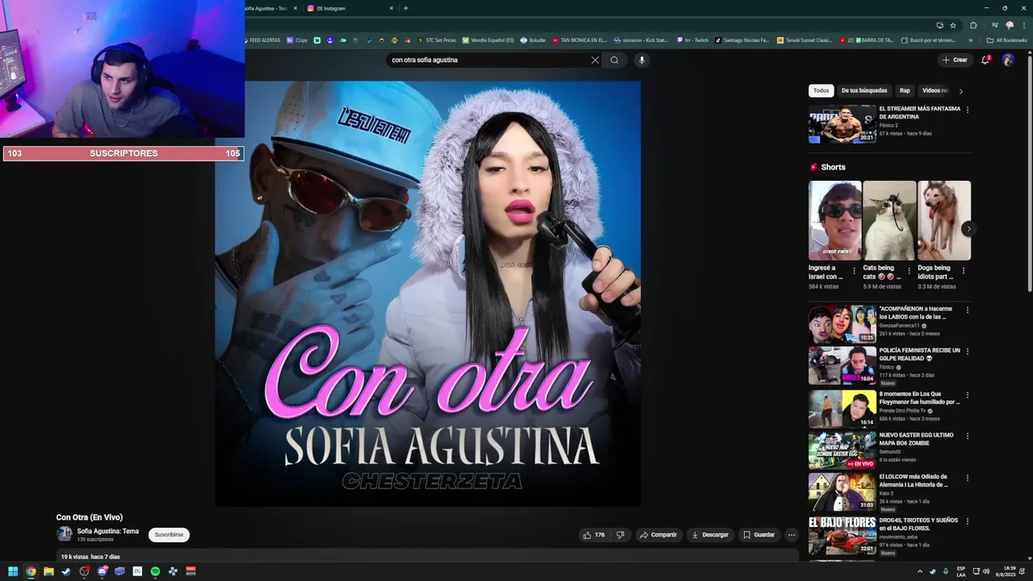This screenshot has height=581, width=1033.
Task: Dislike the Con Otra video
Action: coord(620,534)
